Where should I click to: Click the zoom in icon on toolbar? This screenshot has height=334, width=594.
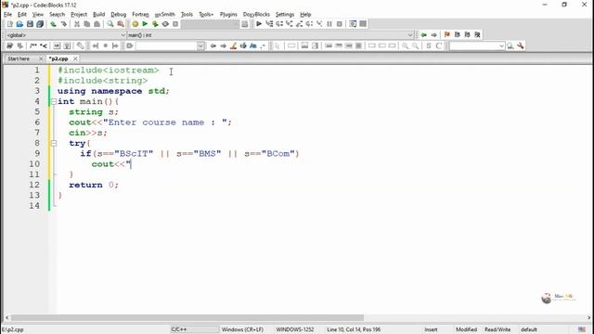[405, 45]
